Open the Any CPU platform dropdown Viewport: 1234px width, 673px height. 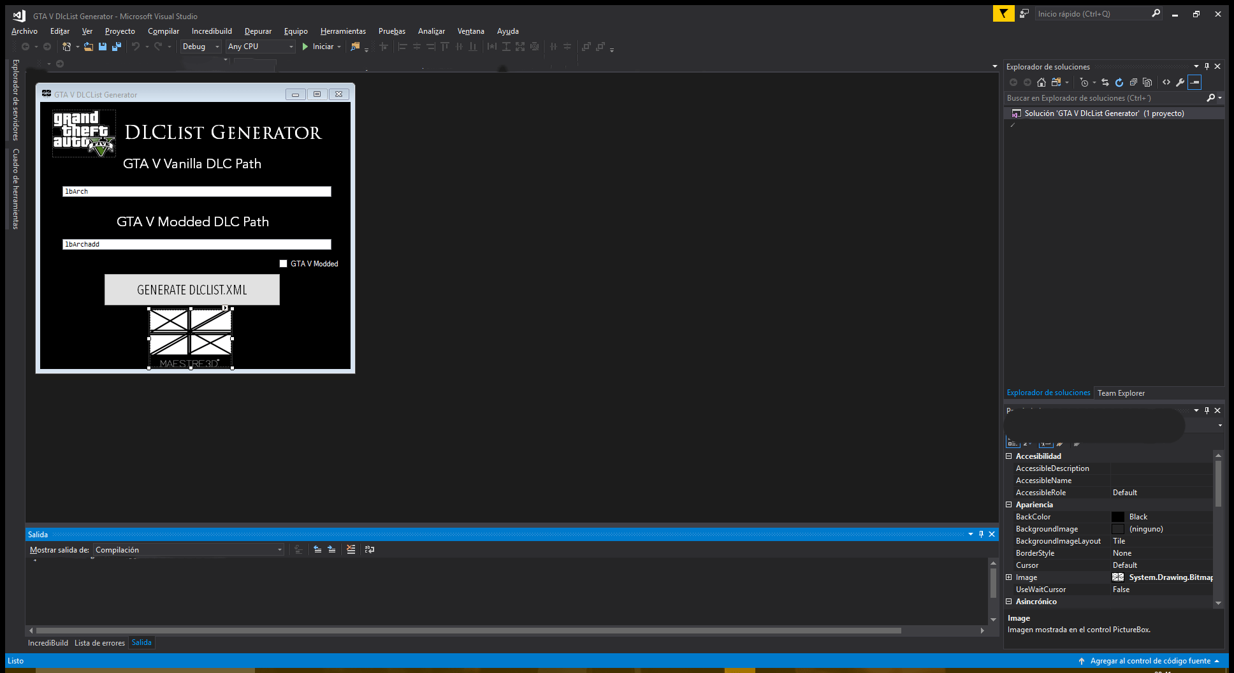coord(291,46)
